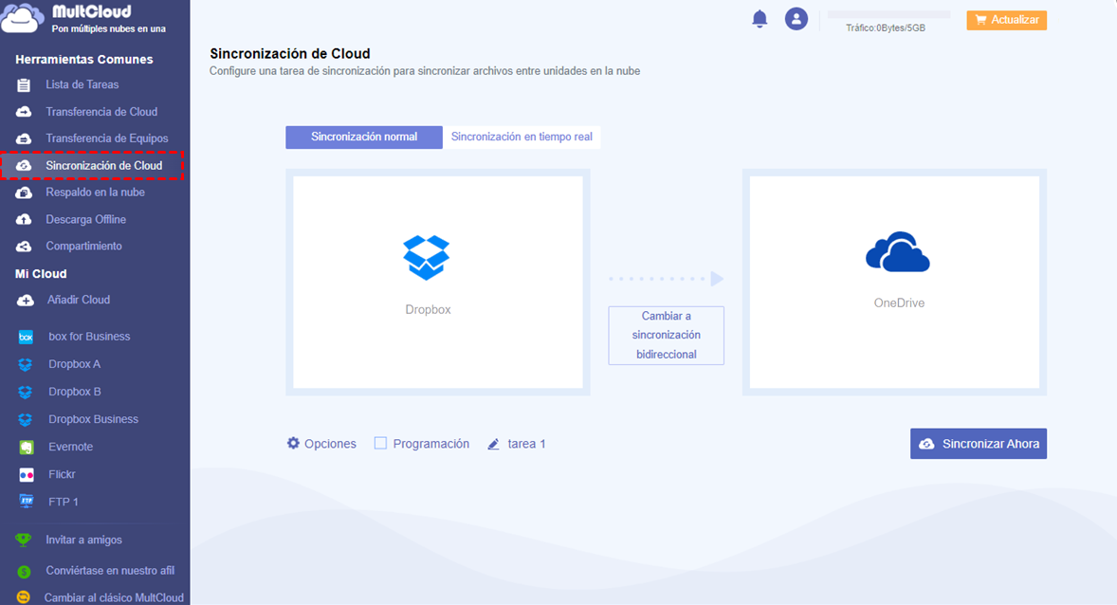
Task: Click the MultCloud logo icon
Action: (x=22, y=18)
